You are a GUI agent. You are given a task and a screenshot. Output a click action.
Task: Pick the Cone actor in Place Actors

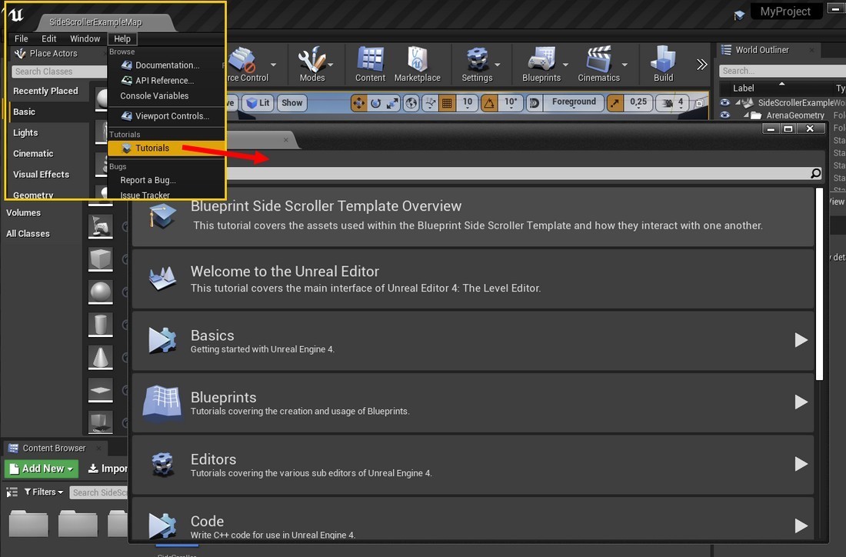point(100,357)
